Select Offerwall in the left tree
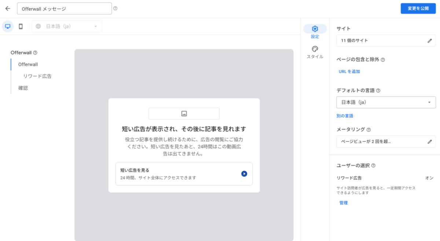 pyautogui.click(x=28, y=65)
